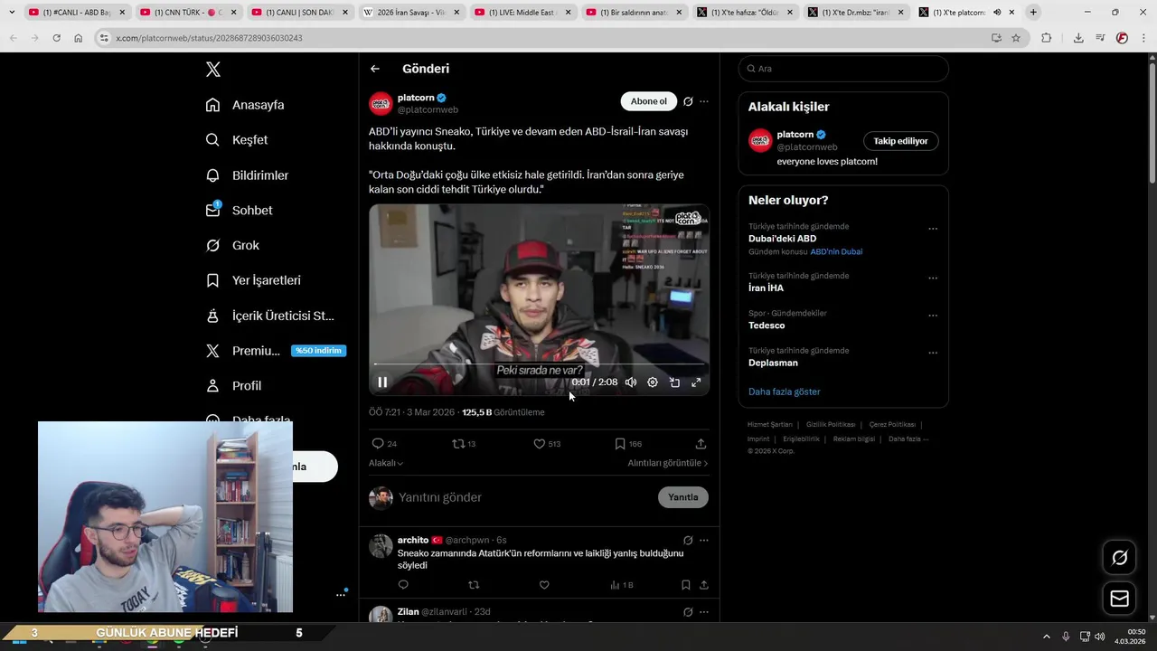Image resolution: width=1157 pixels, height=651 pixels.
Task: Reply to archito comment
Action: click(x=403, y=585)
